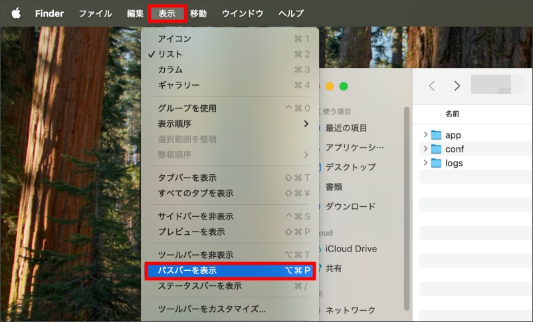Select the conf folder icon
The width and height of the screenshot is (533, 322).
coord(436,149)
